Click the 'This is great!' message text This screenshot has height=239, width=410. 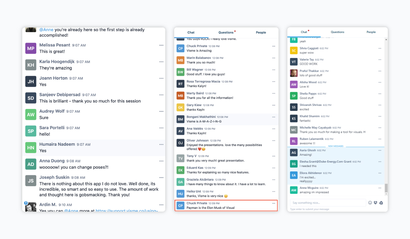(52, 52)
